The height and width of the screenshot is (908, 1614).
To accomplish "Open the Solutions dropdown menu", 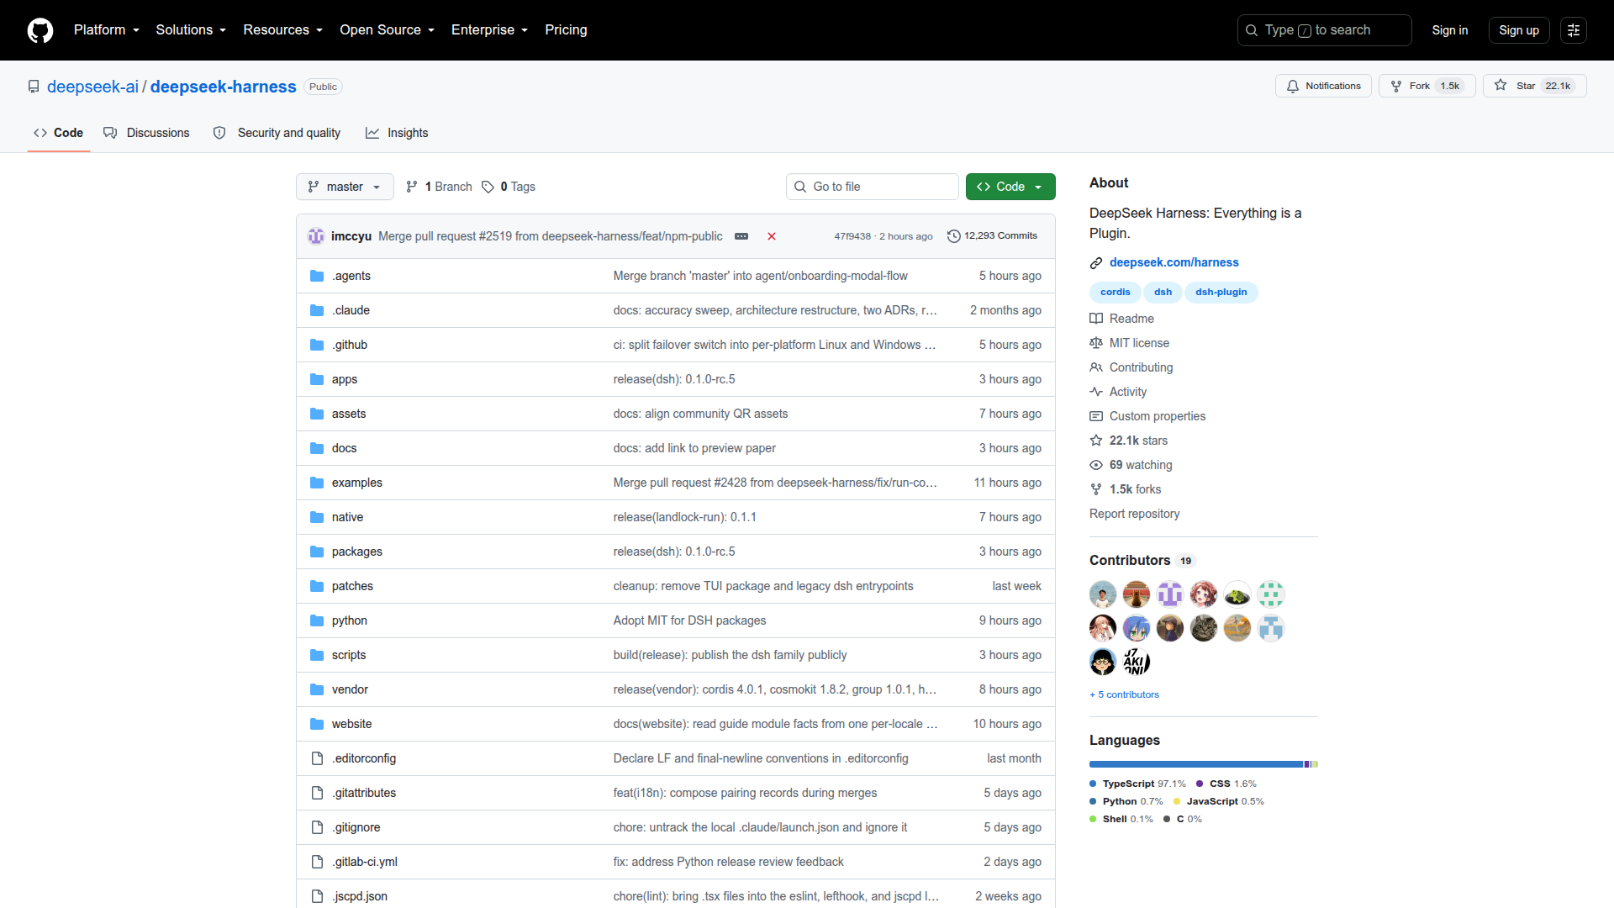I will pos(191,30).
